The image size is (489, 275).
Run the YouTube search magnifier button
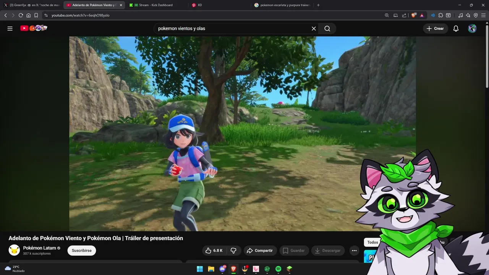(x=327, y=29)
